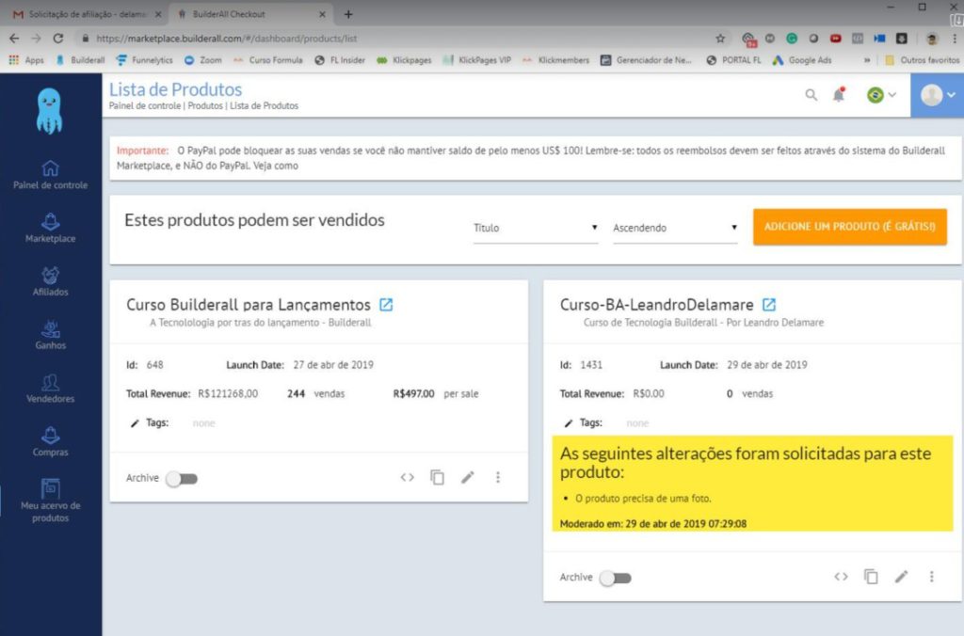
Task: Close the BuilderAll Checkout tab
Action: 322,13
